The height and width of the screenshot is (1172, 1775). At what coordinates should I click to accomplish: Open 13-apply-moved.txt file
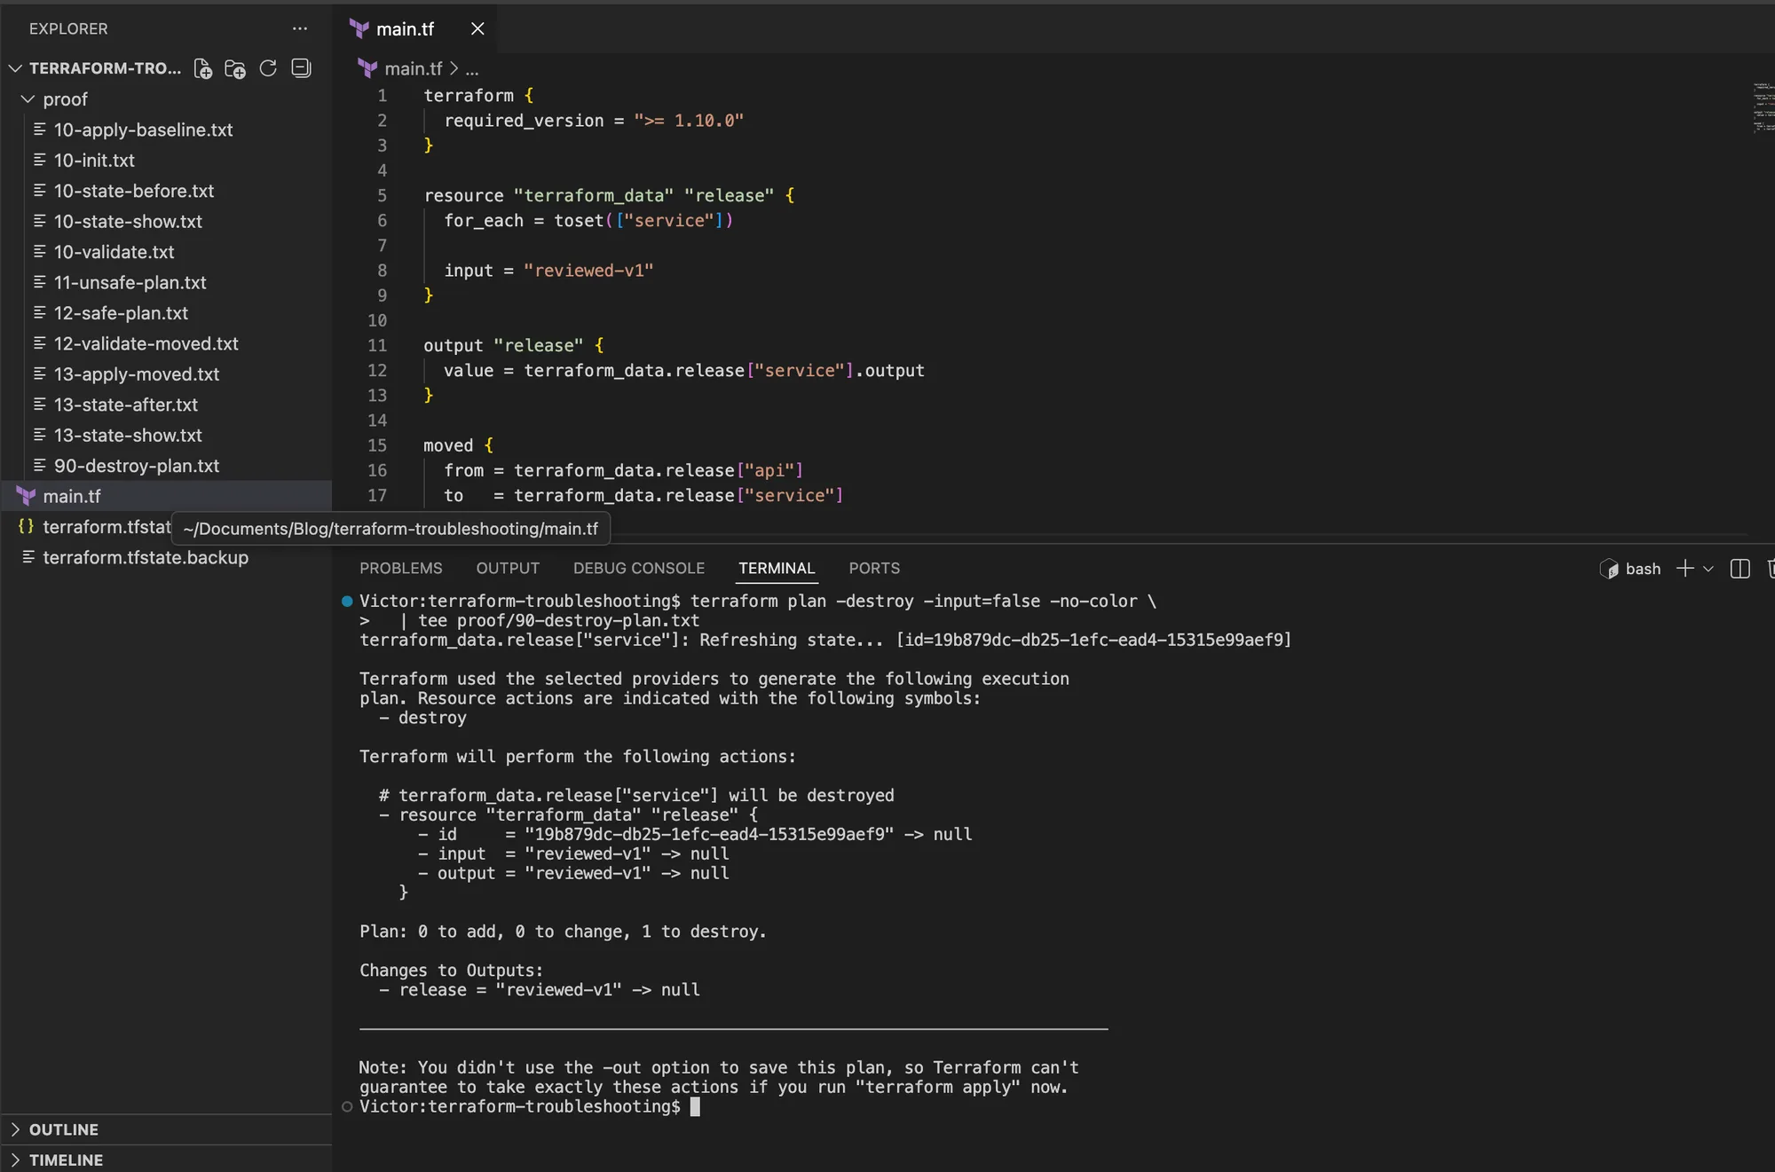coord(166,374)
